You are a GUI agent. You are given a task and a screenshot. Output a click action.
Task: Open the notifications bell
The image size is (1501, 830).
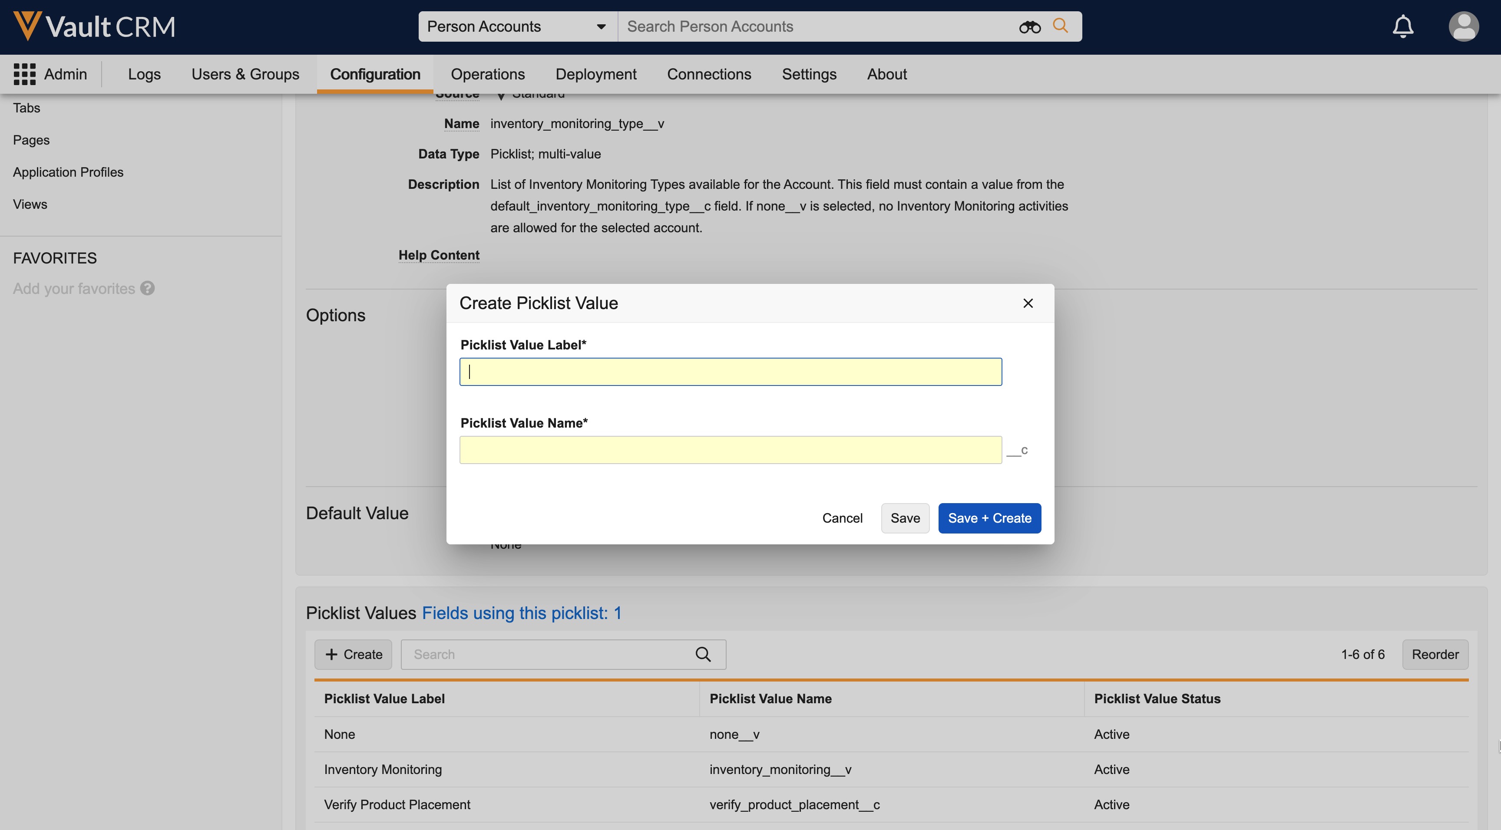pos(1402,26)
